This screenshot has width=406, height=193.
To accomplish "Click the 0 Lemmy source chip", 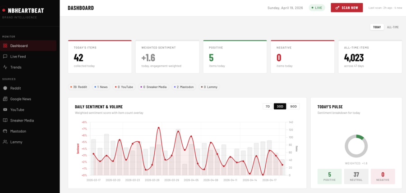I will pyautogui.click(x=209, y=87).
